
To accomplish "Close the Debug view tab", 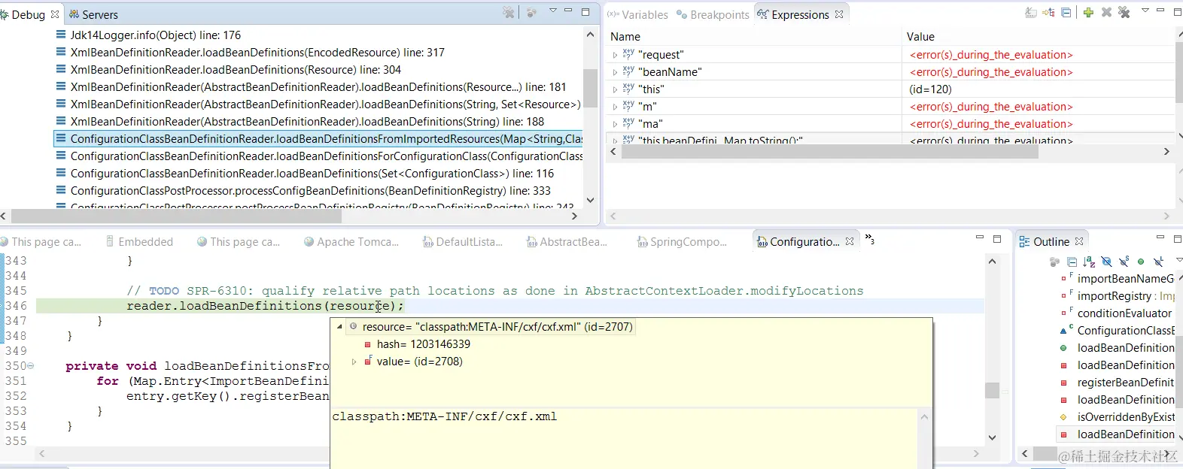I will pos(55,14).
